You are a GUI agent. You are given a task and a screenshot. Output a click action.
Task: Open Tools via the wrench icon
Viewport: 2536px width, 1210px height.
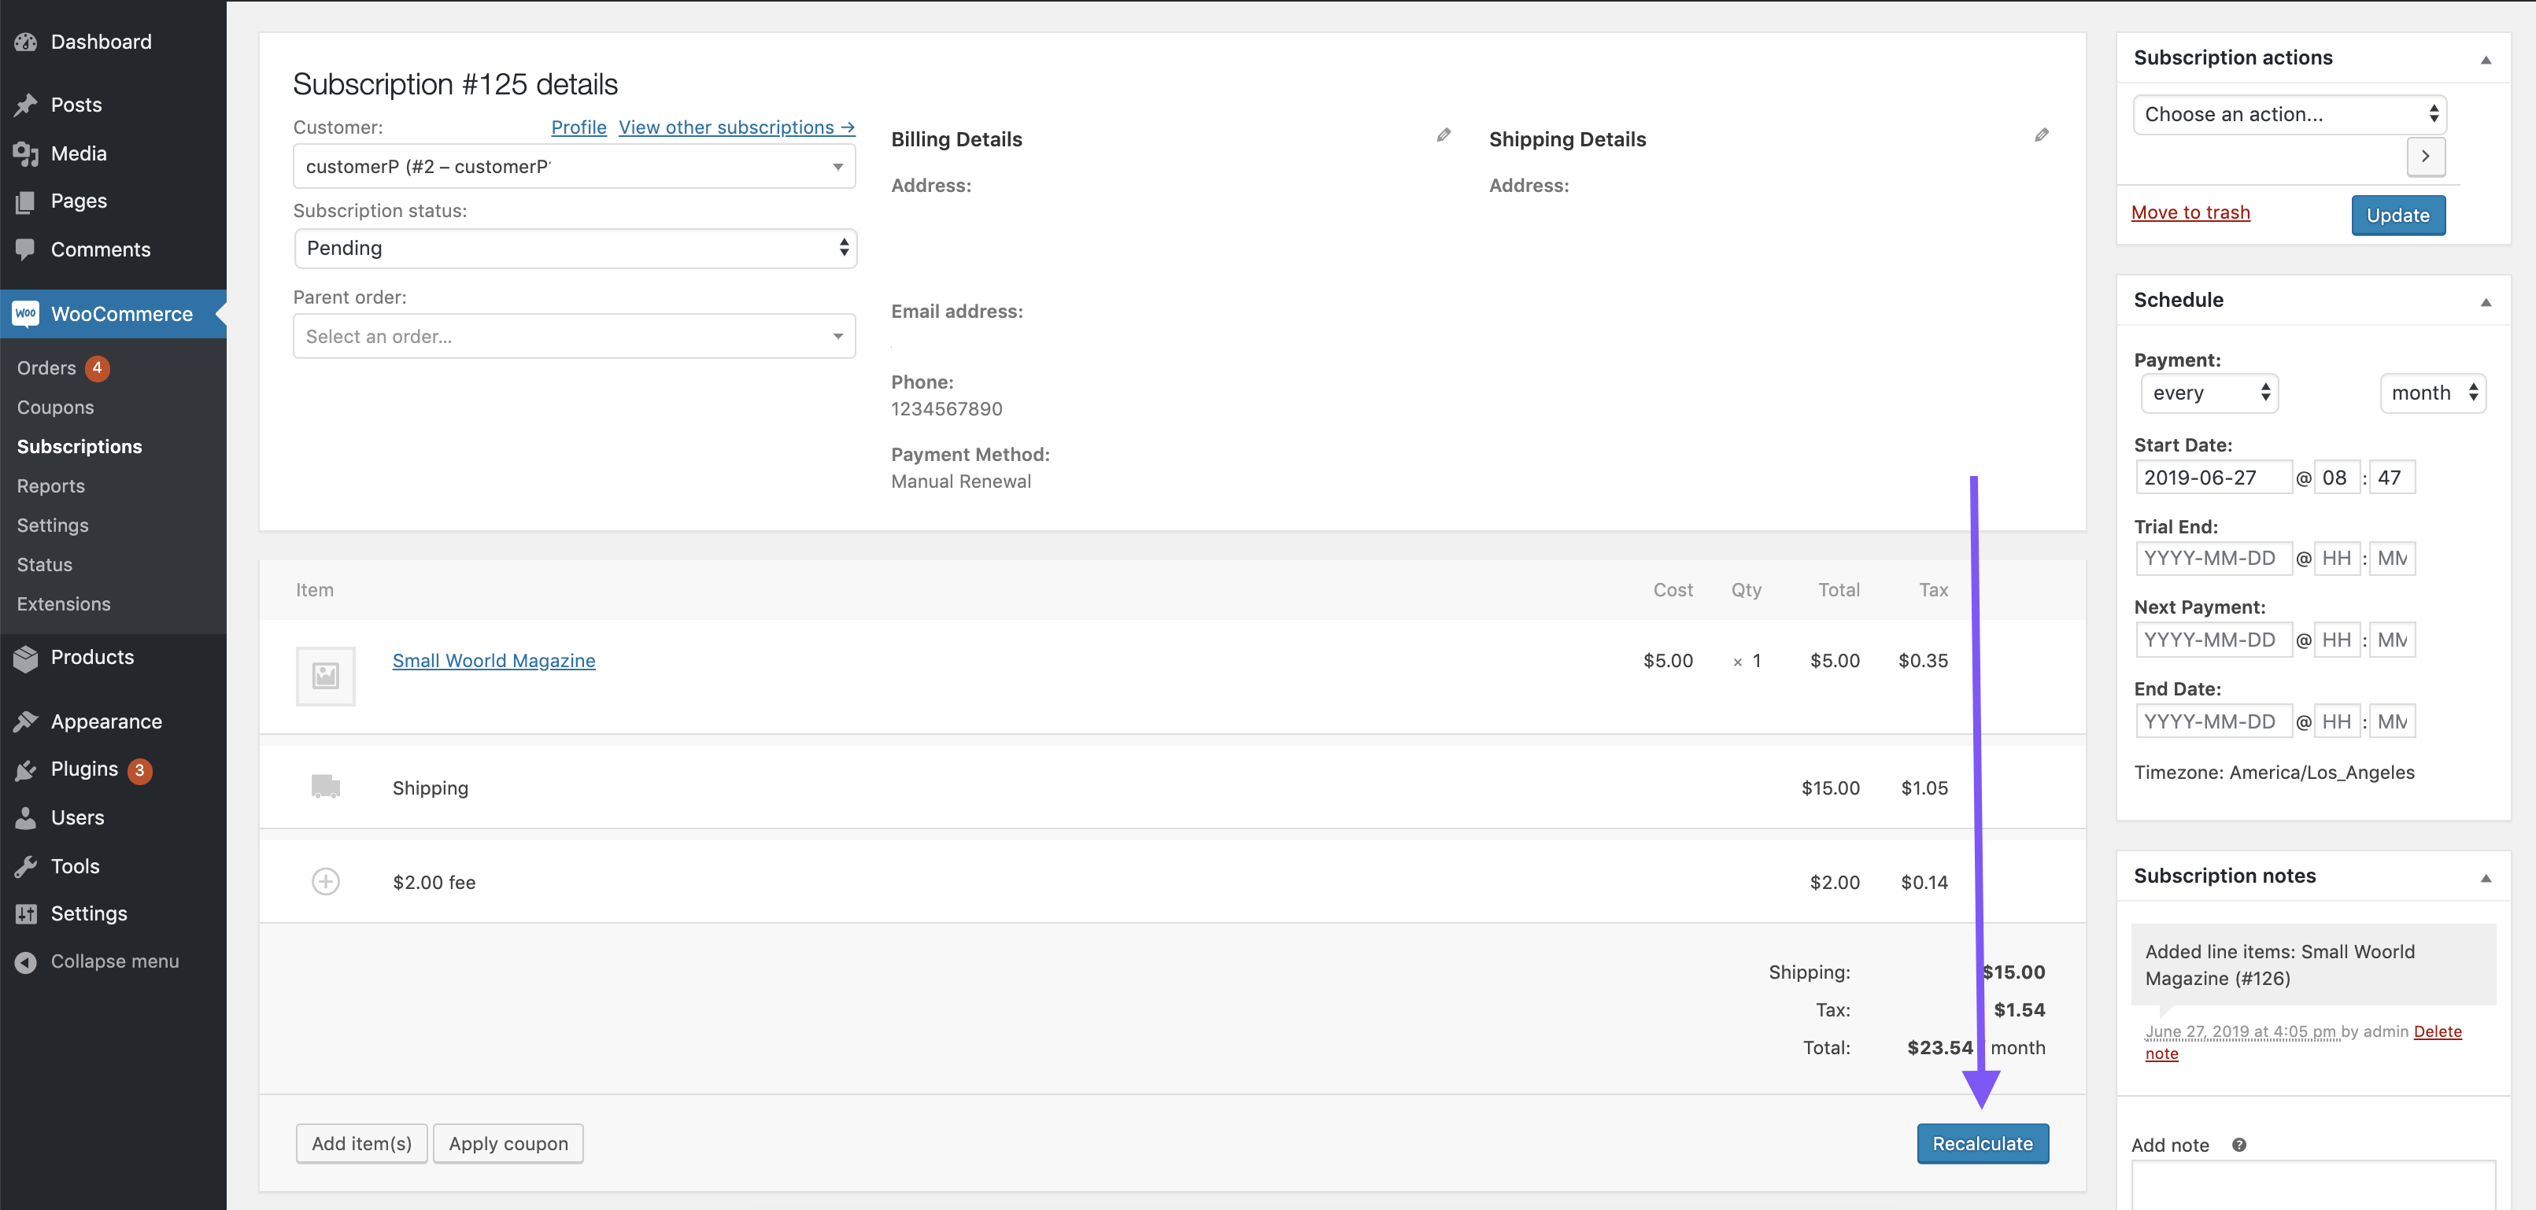click(27, 865)
